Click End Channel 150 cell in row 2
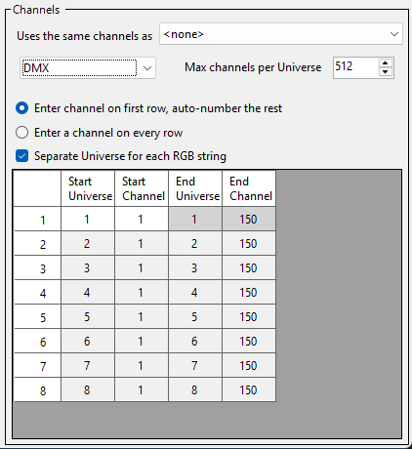 click(x=249, y=244)
